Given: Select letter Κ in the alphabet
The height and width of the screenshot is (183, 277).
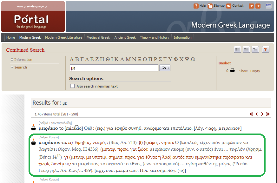Looking at the screenshot, I should (x=116, y=59).
